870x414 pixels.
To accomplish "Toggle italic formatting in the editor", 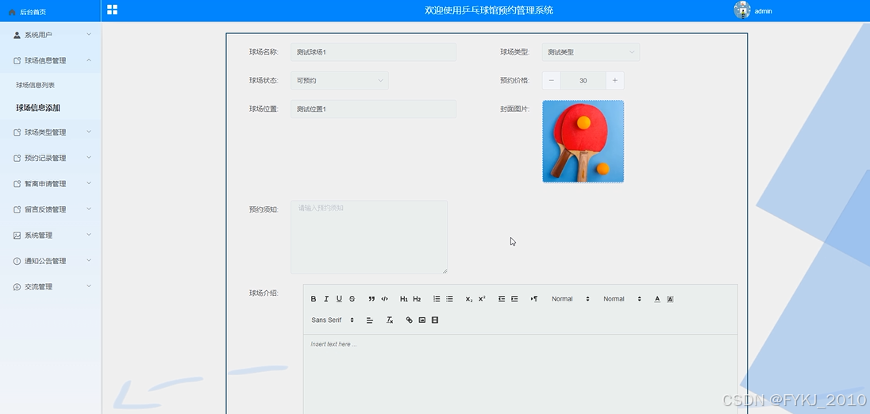I will coord(326,299).
